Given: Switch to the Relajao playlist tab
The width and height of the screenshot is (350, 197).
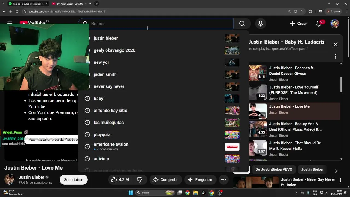Looking at the screenshot, I should pyautogui.click(x=28, y=4).
